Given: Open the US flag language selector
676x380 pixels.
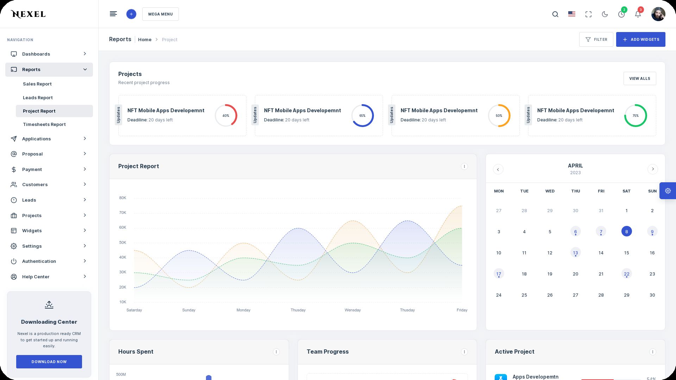Looking at the screenshot, I should (x=572, y=14).
